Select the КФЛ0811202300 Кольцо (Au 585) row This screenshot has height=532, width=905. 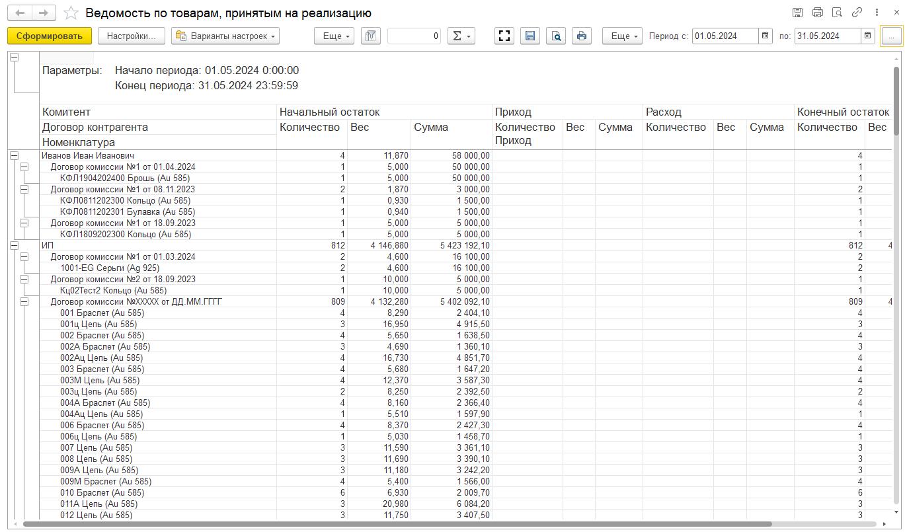pyautogui.click(x=157, y=200)
